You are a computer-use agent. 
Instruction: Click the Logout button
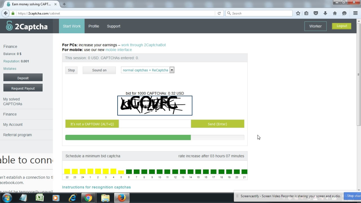click(x=342, y=26)
